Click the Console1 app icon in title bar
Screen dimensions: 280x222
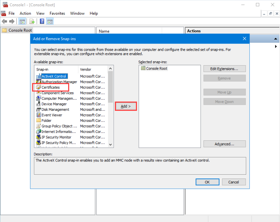(5, 5)
